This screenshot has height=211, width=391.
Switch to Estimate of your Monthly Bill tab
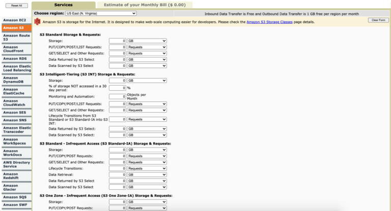(x=145, y=5)
